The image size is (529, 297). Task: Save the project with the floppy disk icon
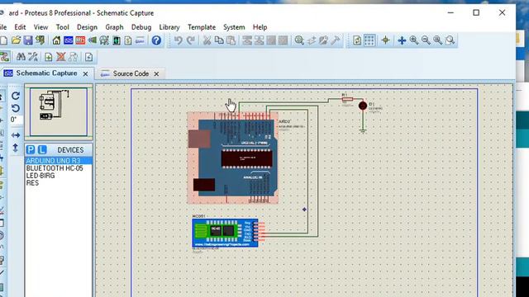(x=28, y=40)
